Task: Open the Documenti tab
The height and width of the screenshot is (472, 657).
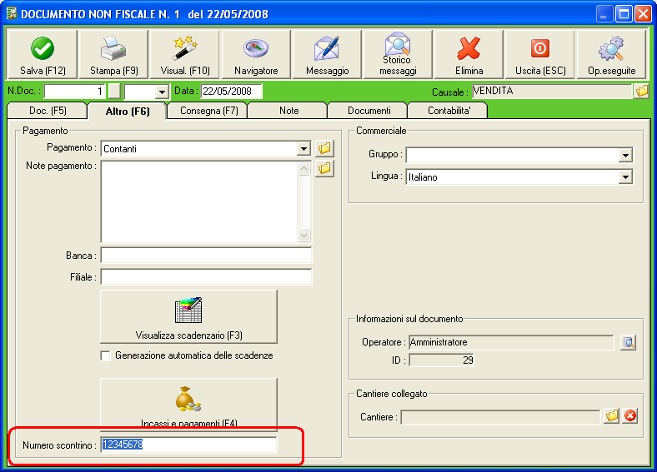Action: coord(369,111)
